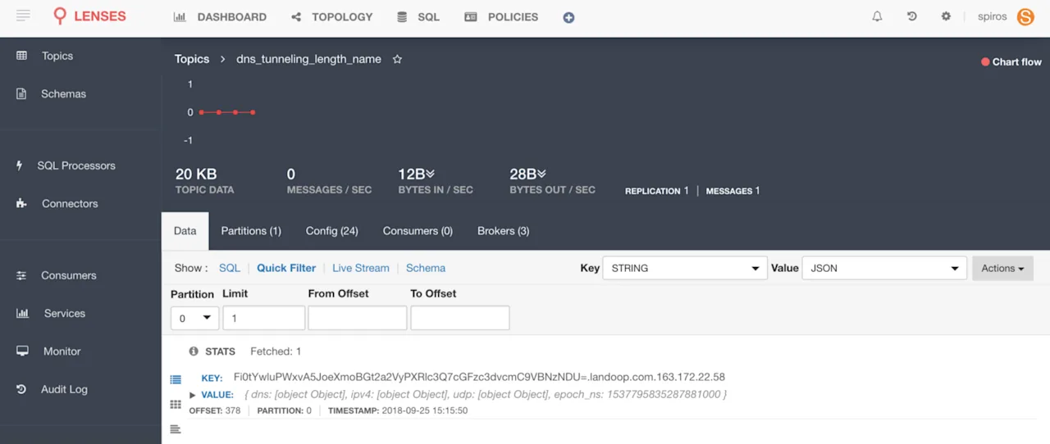The width and height of the screenshot is (1050, 444).
Task: Click the TIMESTAMP 2018-09-25 15:15:50 text
Action: [398, 410]
